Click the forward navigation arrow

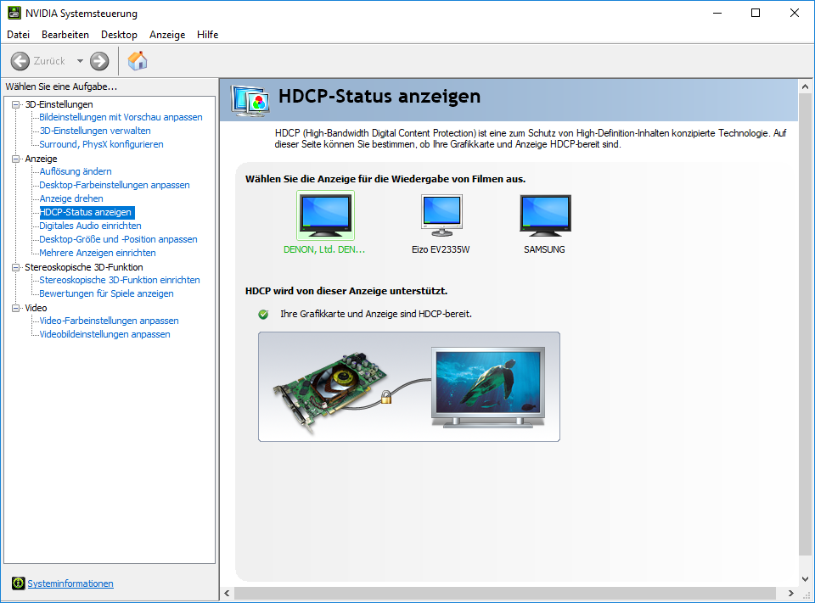point(99,61)
